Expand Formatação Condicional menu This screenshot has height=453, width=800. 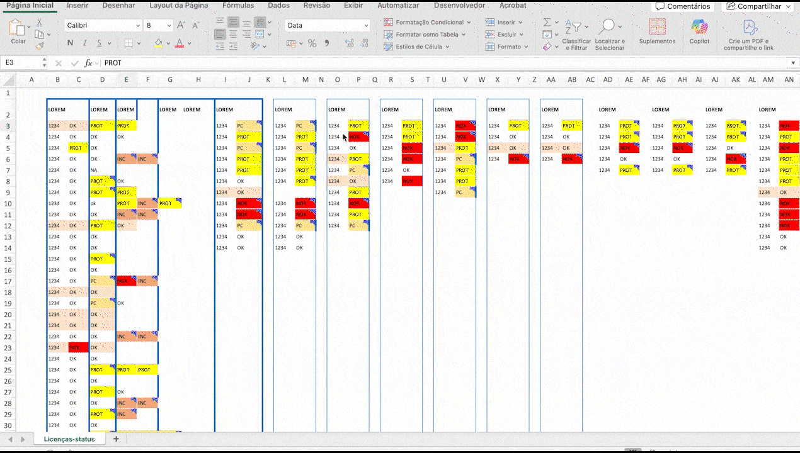pyautogui.click(x=427, y=22)
